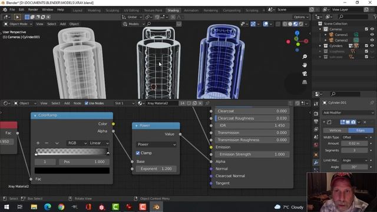This screenshot has height=212, width=377.
Task: Click the Blender logo menu icon
Action: click(5, 9)
